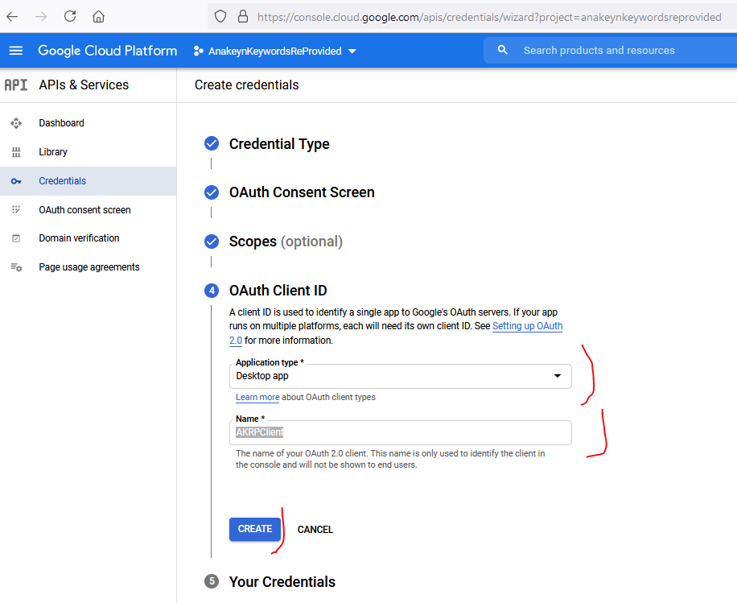Expand the Scopes (optional) step
The height and width of the screenshot is (603, 737).
pyautogui.click(x=286, y=242)
